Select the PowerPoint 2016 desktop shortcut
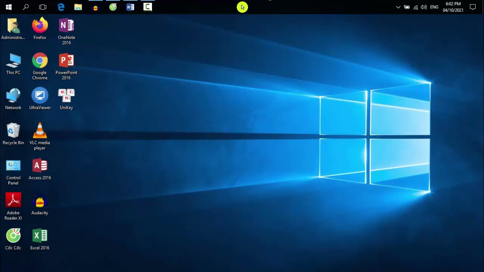 (67, 67)
